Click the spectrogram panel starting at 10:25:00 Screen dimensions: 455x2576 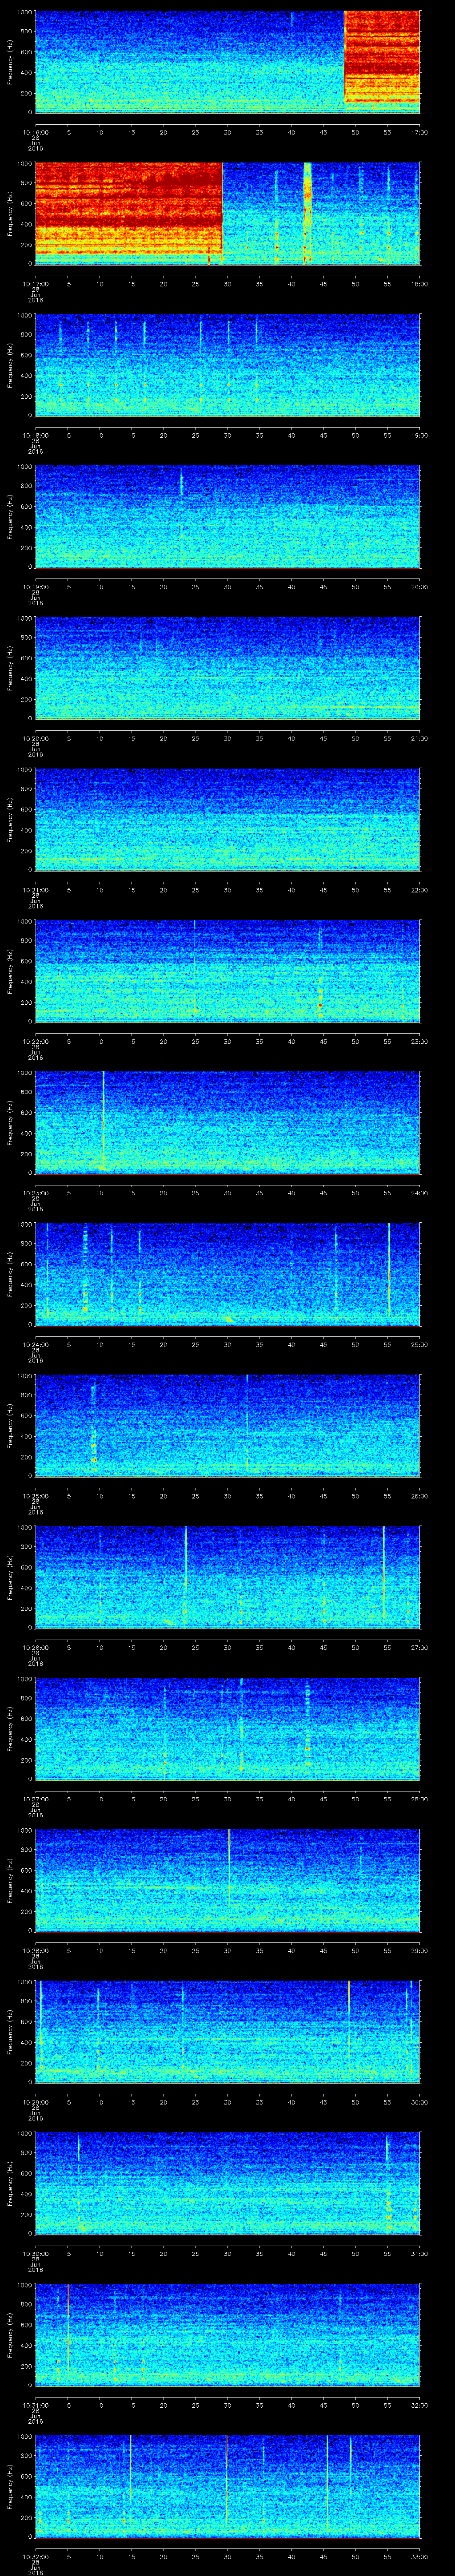227,1425
